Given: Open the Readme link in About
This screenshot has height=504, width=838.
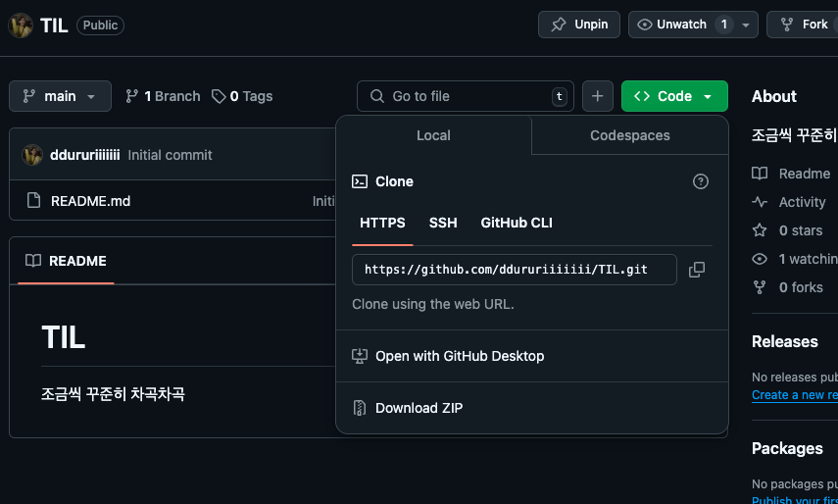Looking at the screenshot, I should pos(805,174).
